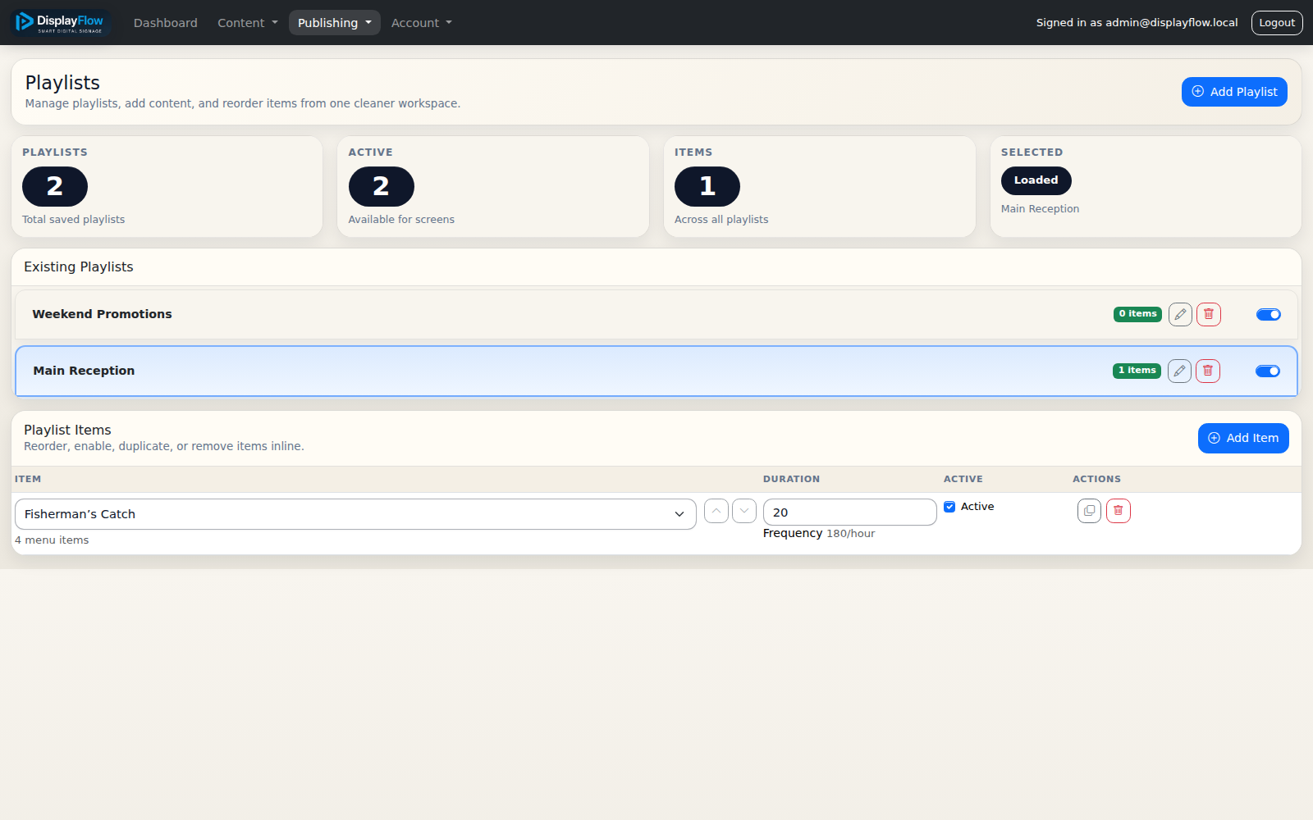Remove the Fisherman's Catch item
The image size is (1313, 820).
[x=1119, y=511]
